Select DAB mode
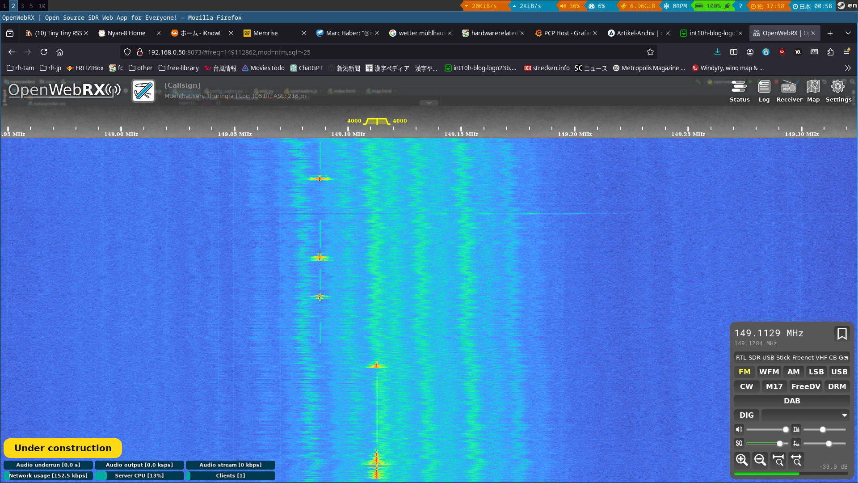 tap(792, 401)
